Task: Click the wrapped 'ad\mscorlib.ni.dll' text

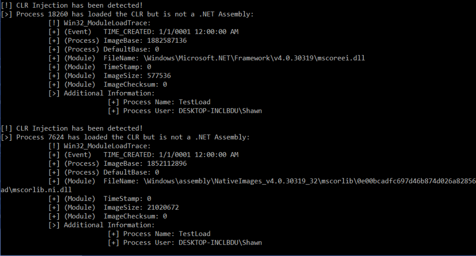Action: (x=36, y=190)
